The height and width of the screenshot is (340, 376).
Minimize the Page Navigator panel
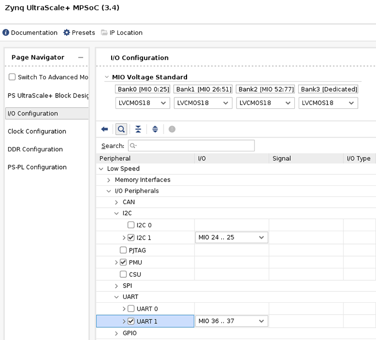click(81, 58)
